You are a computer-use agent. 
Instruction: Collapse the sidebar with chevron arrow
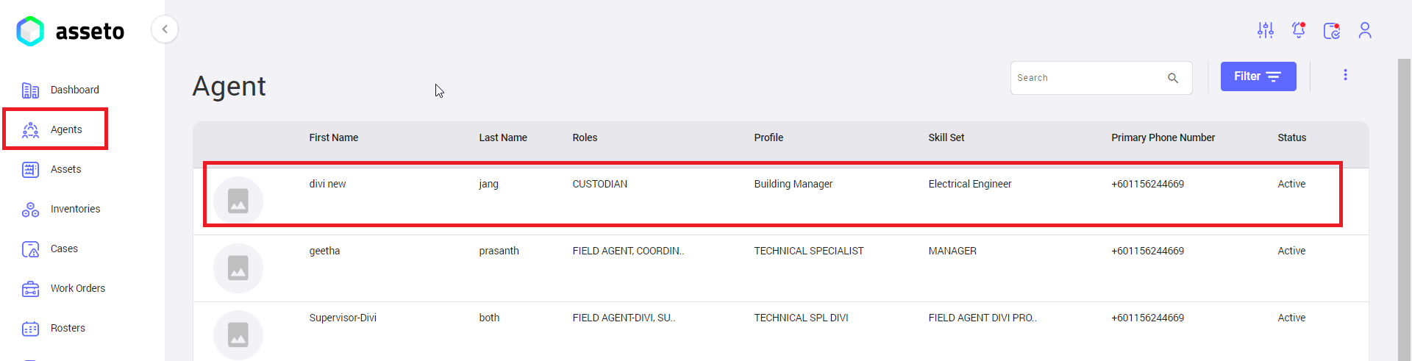[x=165, y=29]
